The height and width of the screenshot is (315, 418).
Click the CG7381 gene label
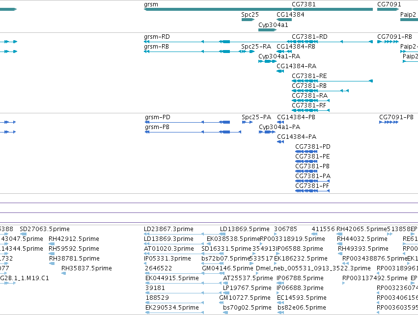point(304,4)
